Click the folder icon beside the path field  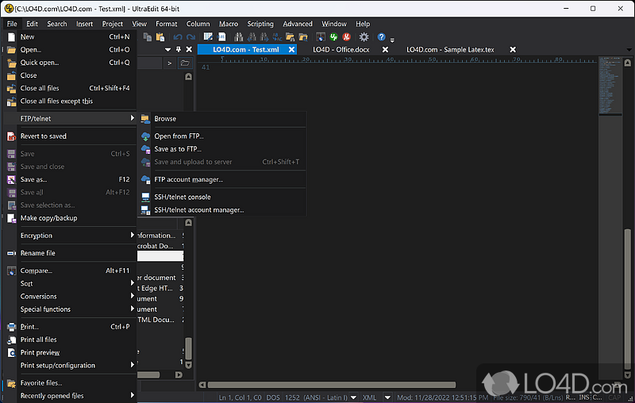(x=184, y=63)
